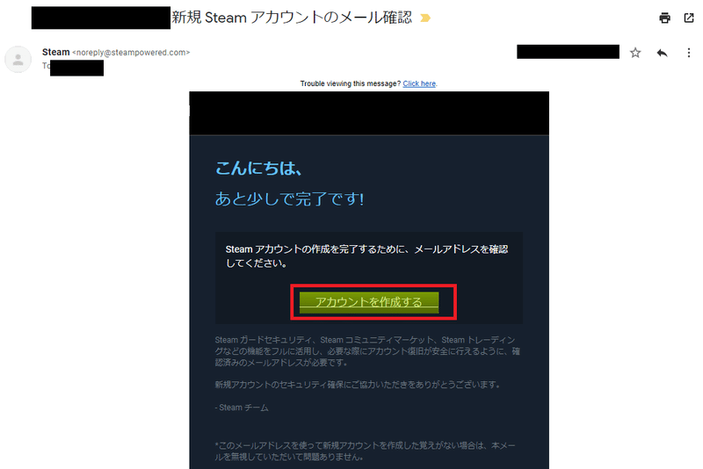Click the paragraph starting Steam ガードセキュリティ
Image resolution: width=703 pixels, height=469 pixels.
coord(367,351)
